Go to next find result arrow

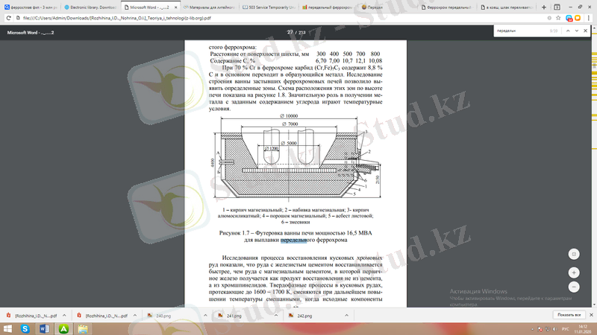pyautogui.click(x=577, y=31)
